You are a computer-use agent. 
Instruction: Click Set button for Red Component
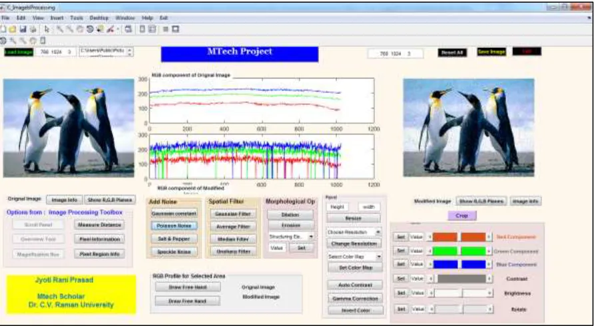click(401, 237)
